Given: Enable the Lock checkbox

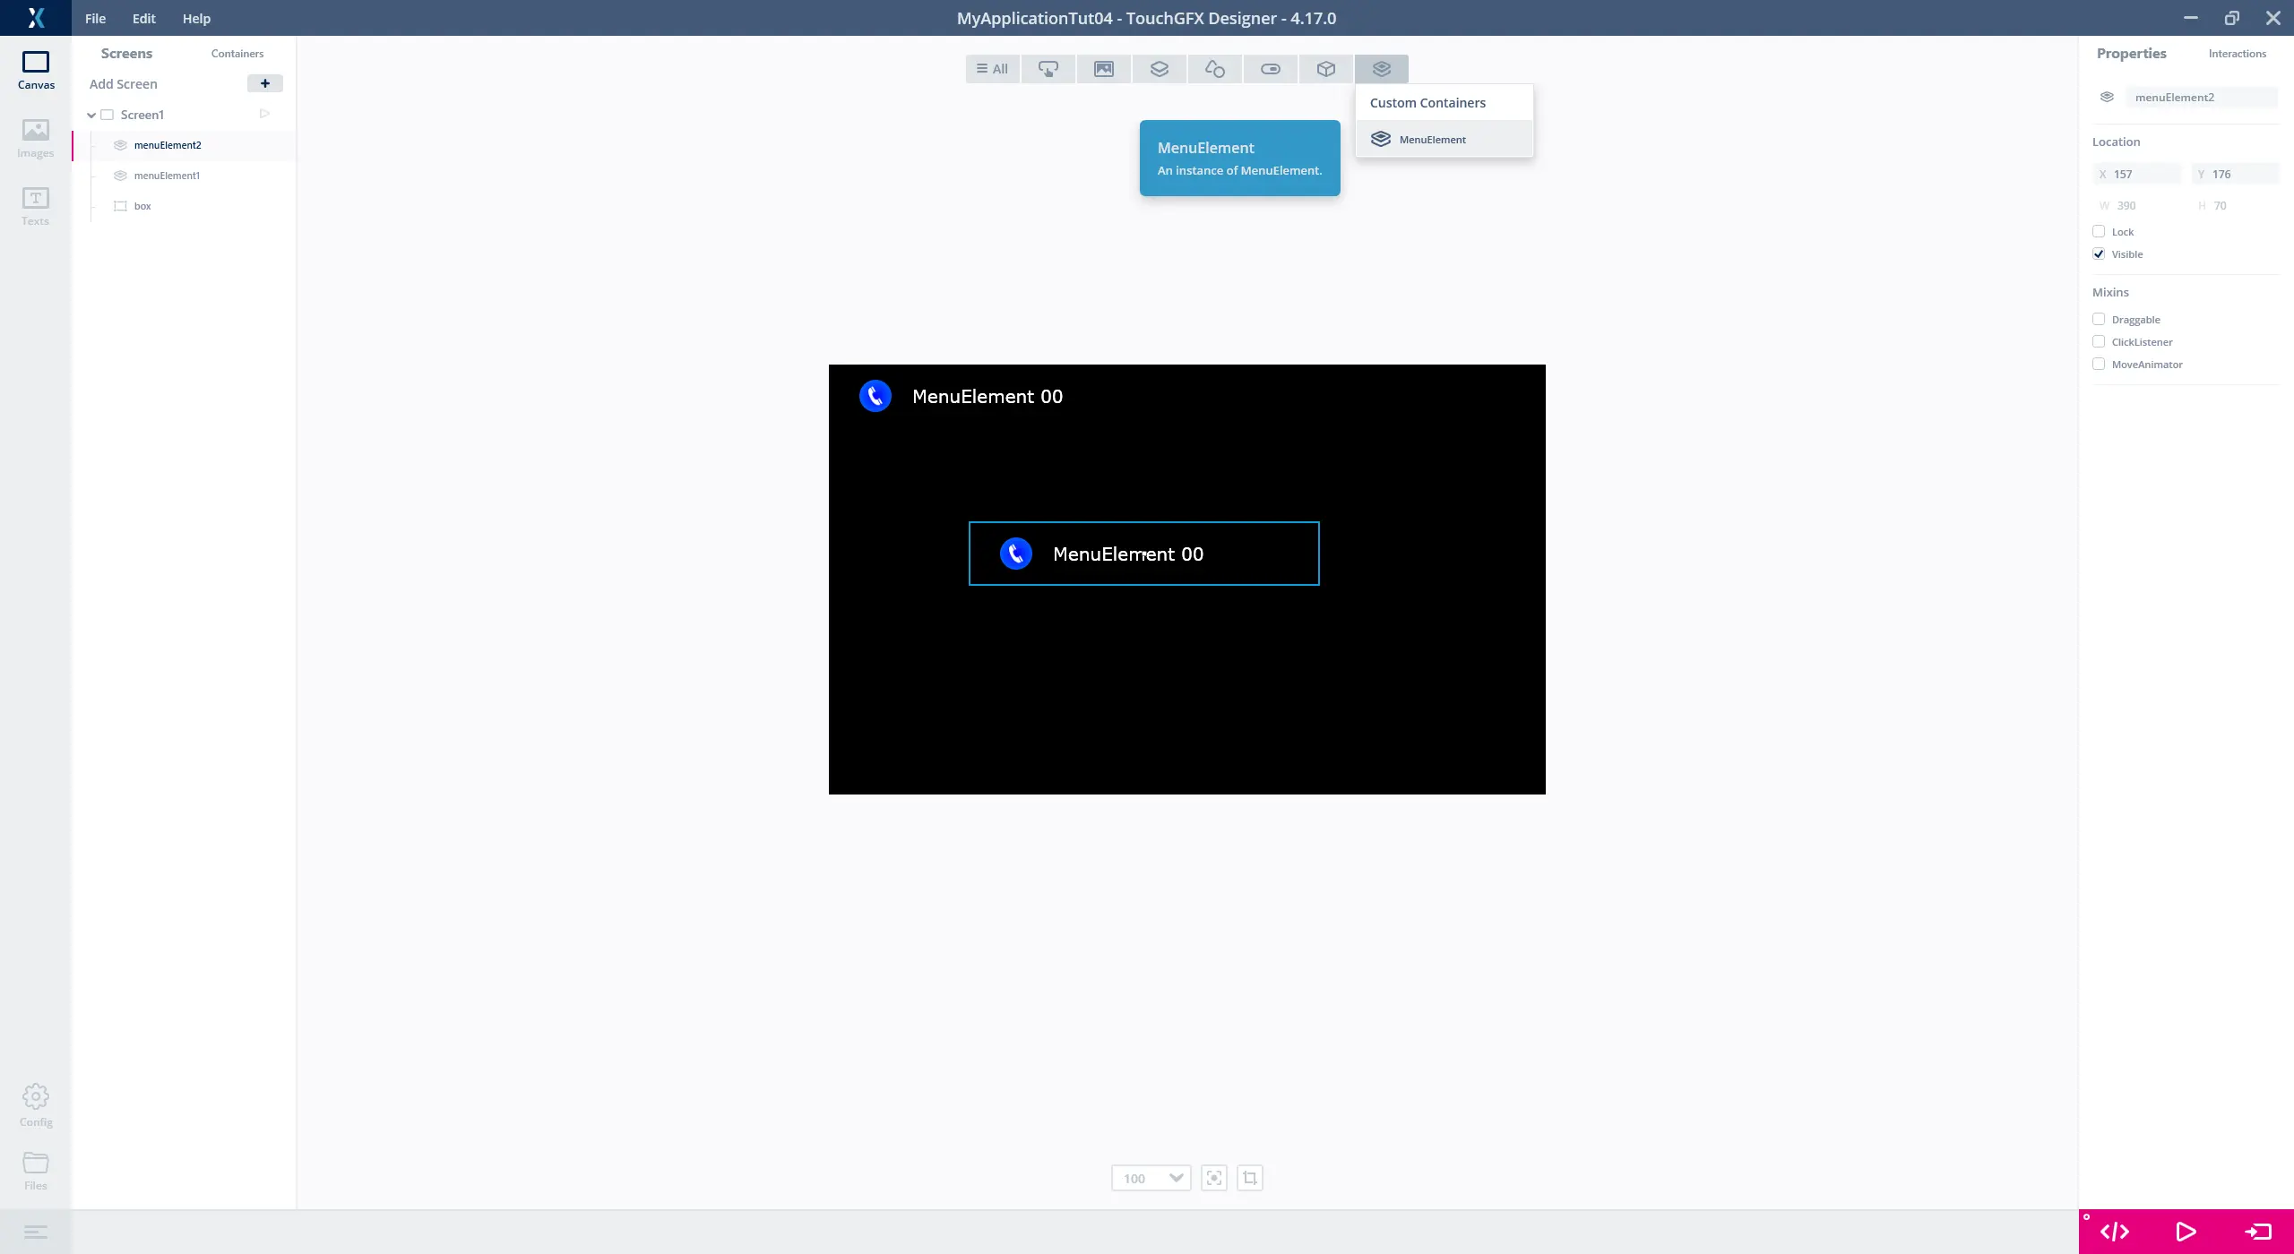Looking at the screenshot, I should (x=2099, y=232).
